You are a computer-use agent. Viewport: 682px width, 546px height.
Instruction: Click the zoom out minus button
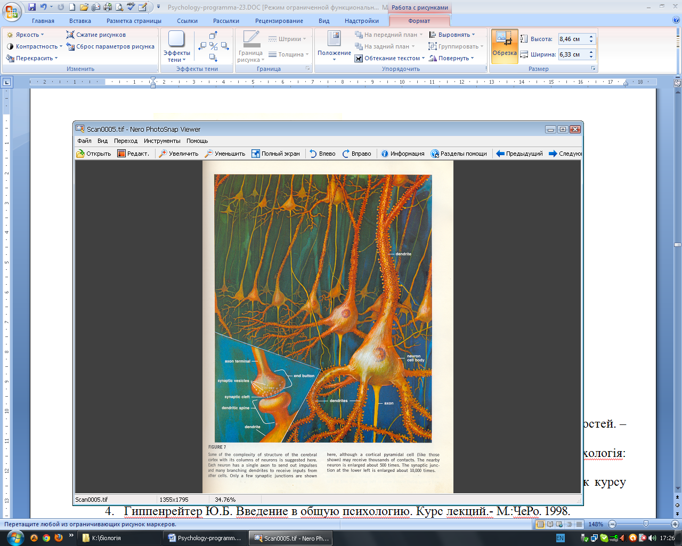tap(612, 524)
